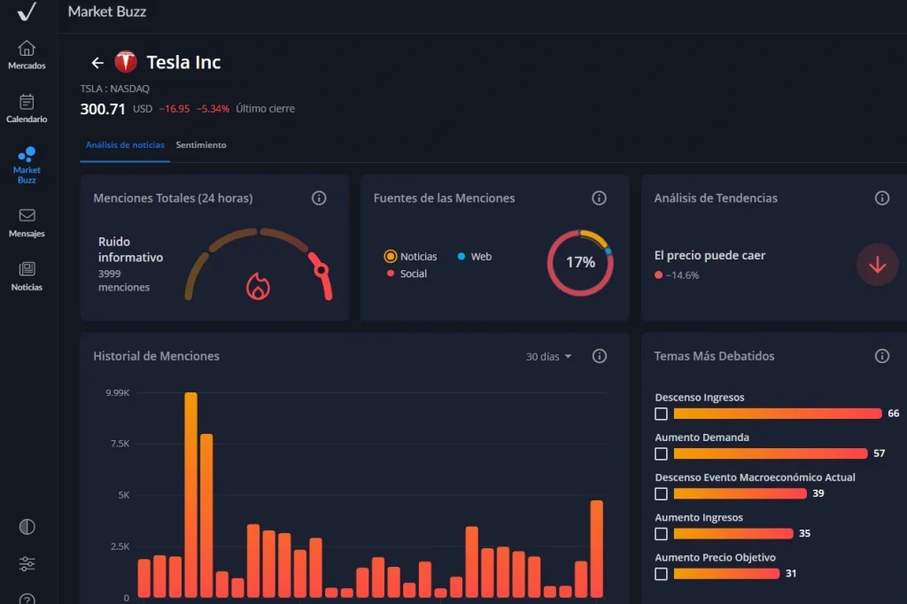The image size is (907, 604).
Task: Click the 17% donut chart
Action: pyautogui.click(x=580, y=263)
